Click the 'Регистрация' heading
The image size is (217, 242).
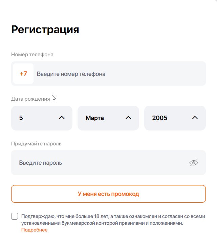(x=45, y=29)
